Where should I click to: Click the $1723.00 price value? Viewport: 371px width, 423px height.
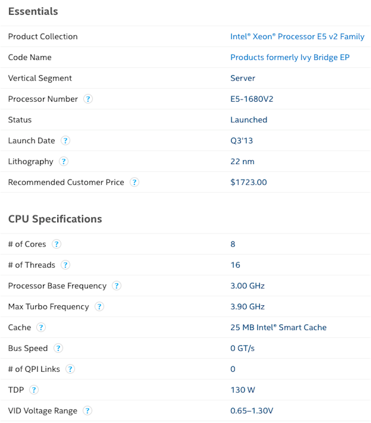[x=248, y=182]
